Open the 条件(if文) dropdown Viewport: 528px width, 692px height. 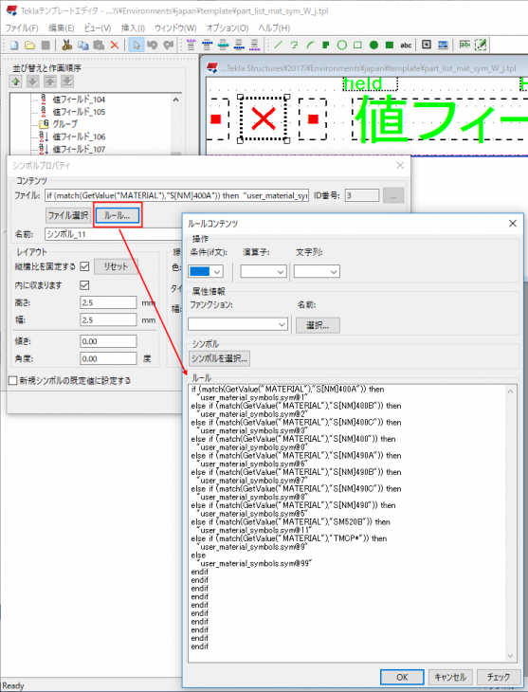(206, 271)
